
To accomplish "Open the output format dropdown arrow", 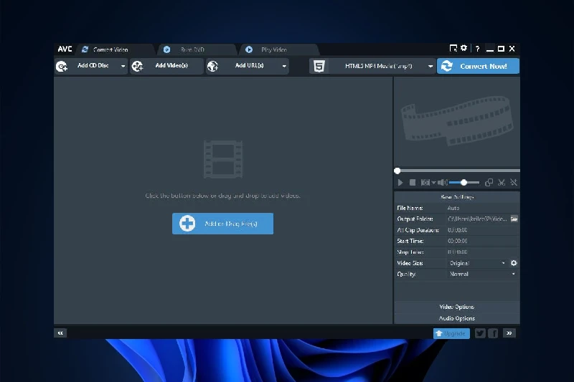I will [430, 66].
